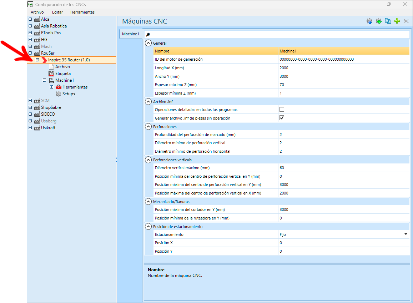
Task: Expand the Alca tree node
Action: point(30,19)
